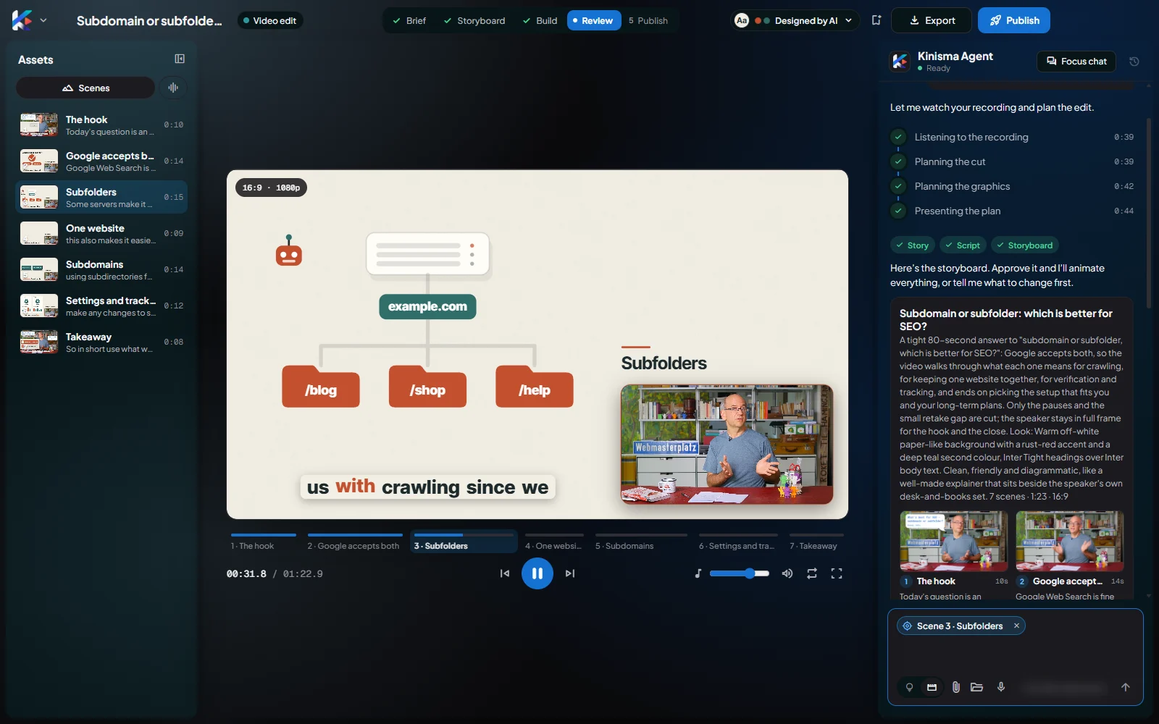Viewport: 1159px width, 724px height.
Task: Click the Kinisma logo in the top bar
Action: [22, 20]
